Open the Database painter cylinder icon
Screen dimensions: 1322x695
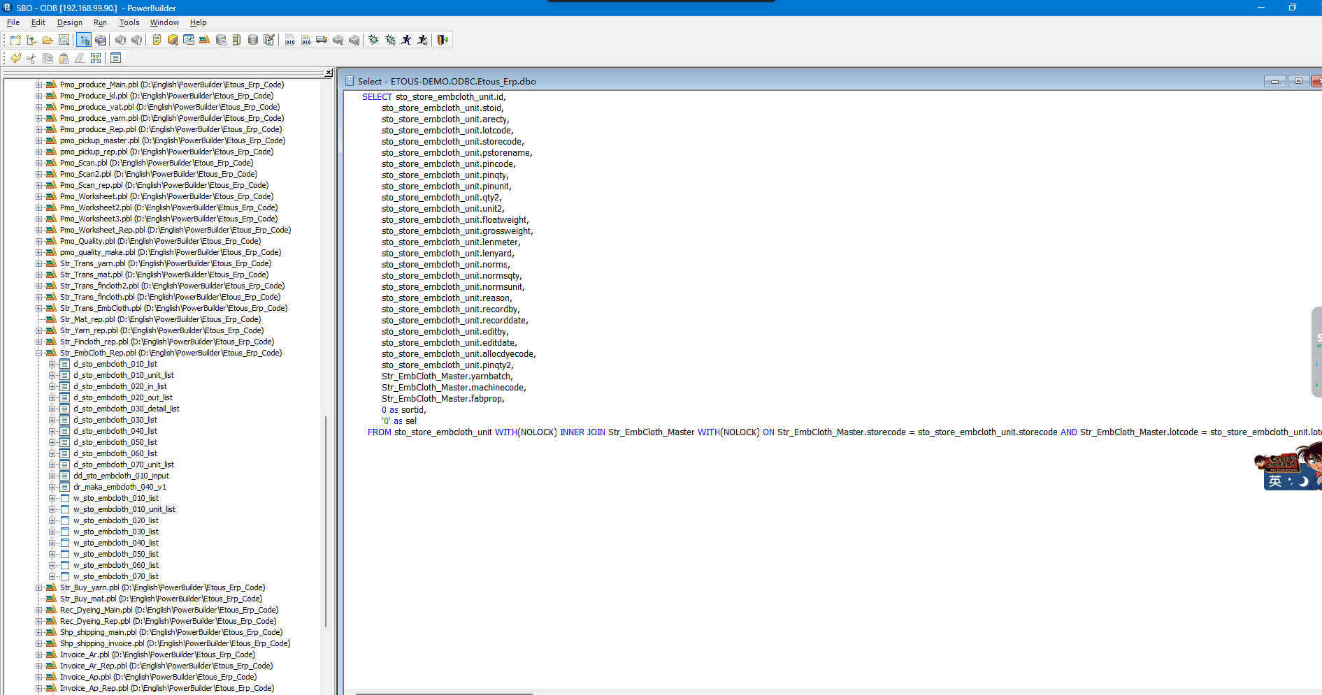tap(253, 40)
